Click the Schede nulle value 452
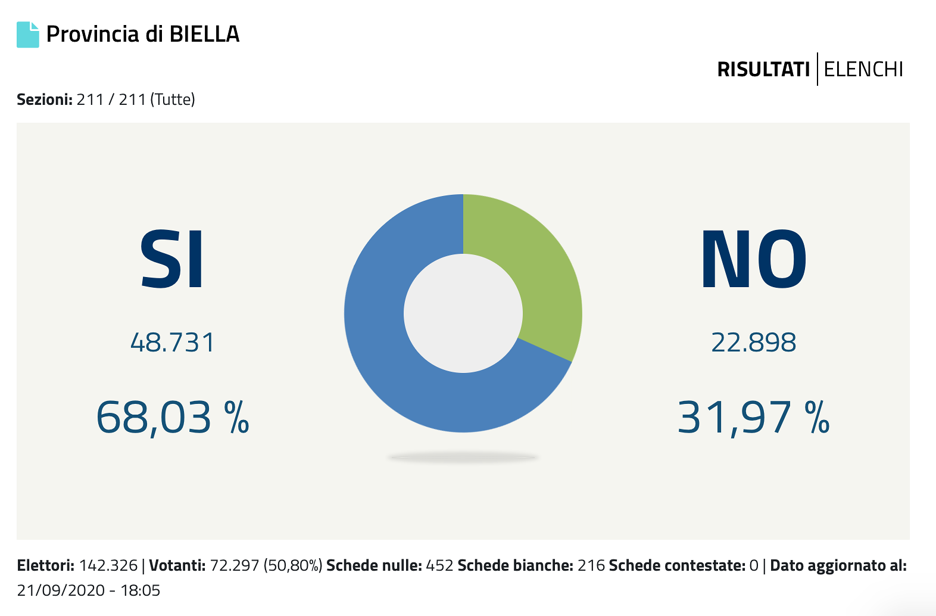 click(439, 565)
